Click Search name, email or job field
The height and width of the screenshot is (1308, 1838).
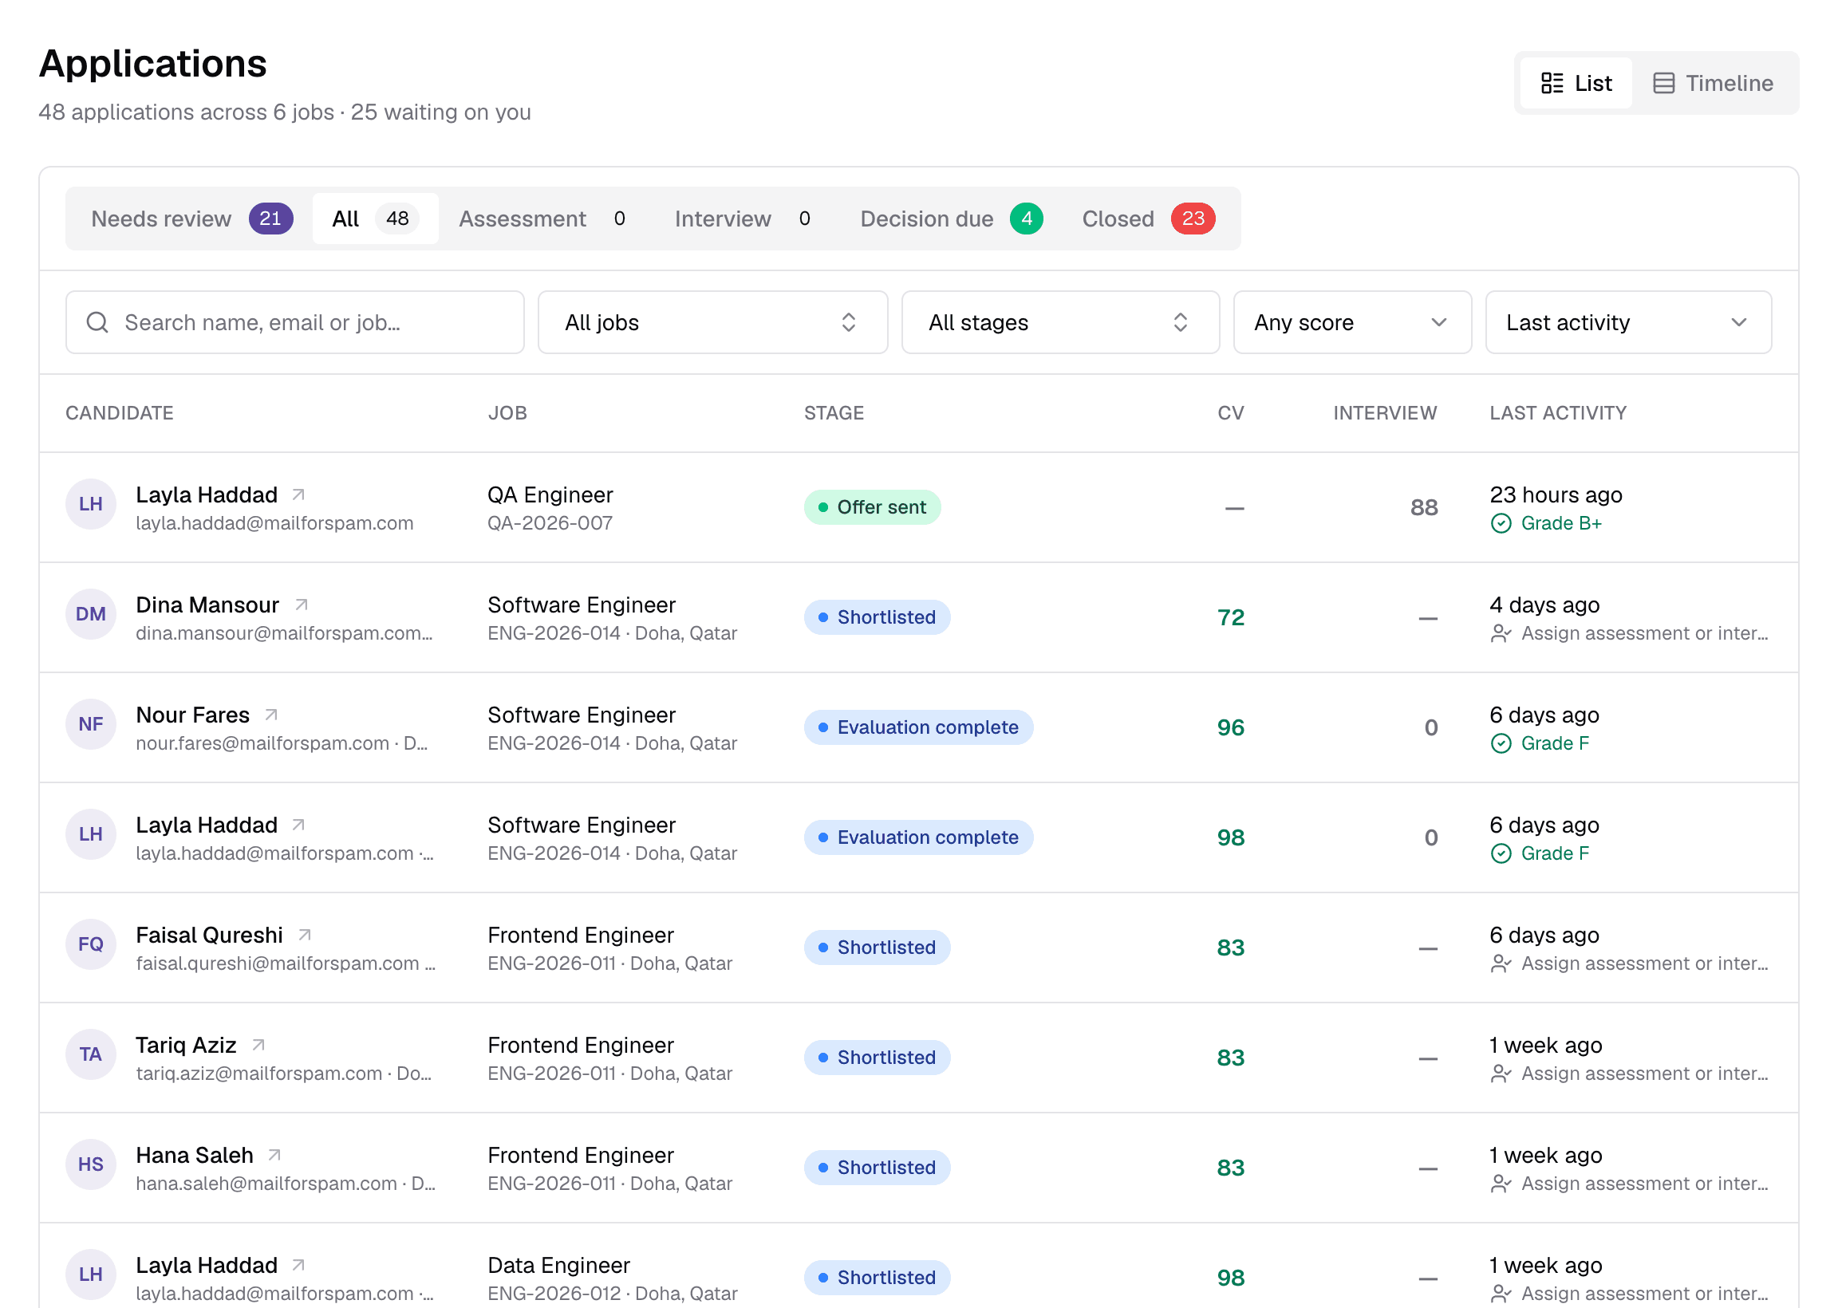coord(295,323)
